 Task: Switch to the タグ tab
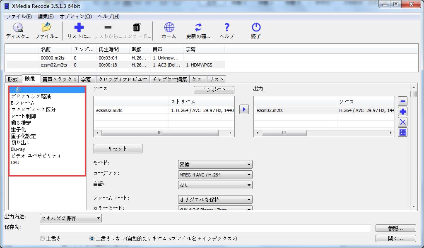pos(198,79)
